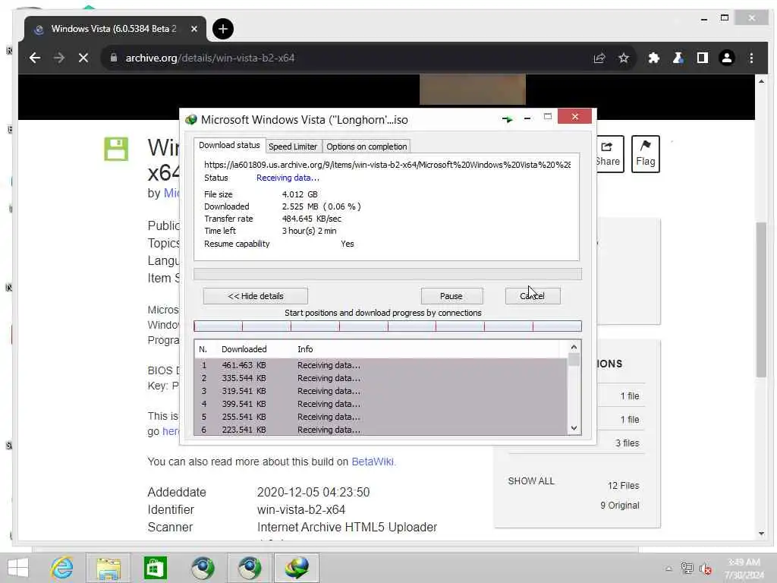Cancel the download
The image size is (777, 583).
point(533,296)
